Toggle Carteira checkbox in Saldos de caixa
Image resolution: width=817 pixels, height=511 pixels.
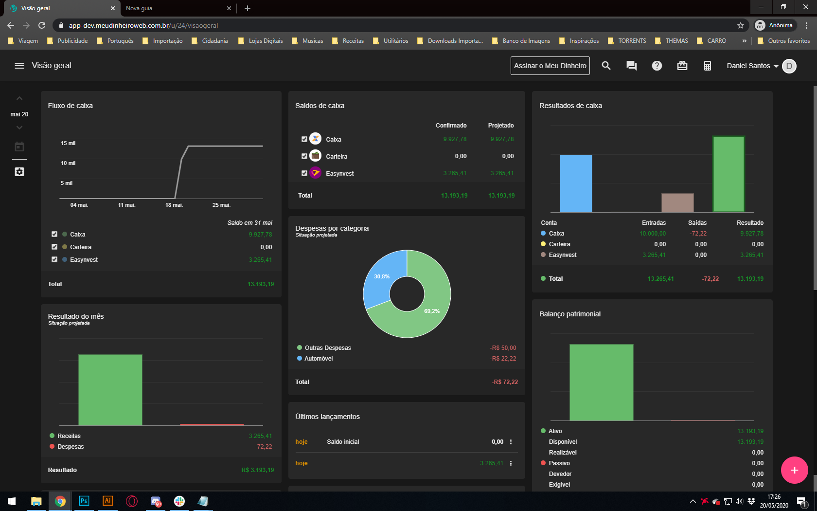coord(304,156)
